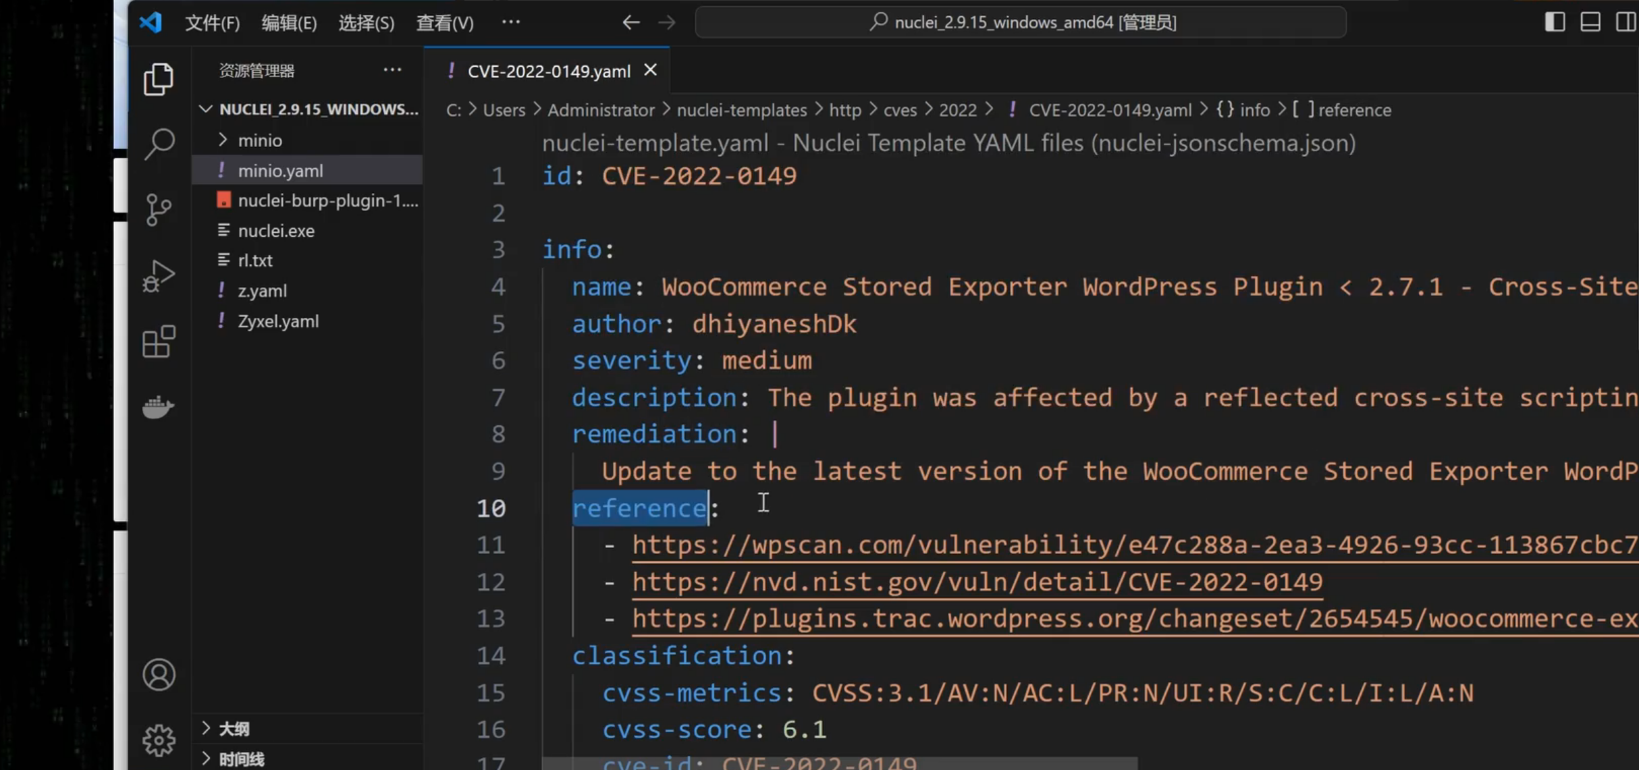Open the Explorer view icon
The height and width of the screenshot is (770, 1639).
(159, 80)
